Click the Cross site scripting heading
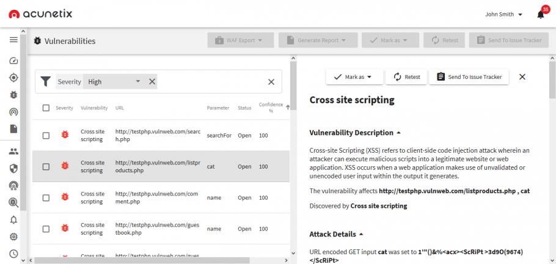Screen dimensions: 556x264 tap(352, 100)
